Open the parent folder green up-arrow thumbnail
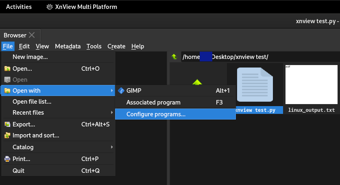The width and height of the screenshot is (340, 185). click(x=197, y=82)
